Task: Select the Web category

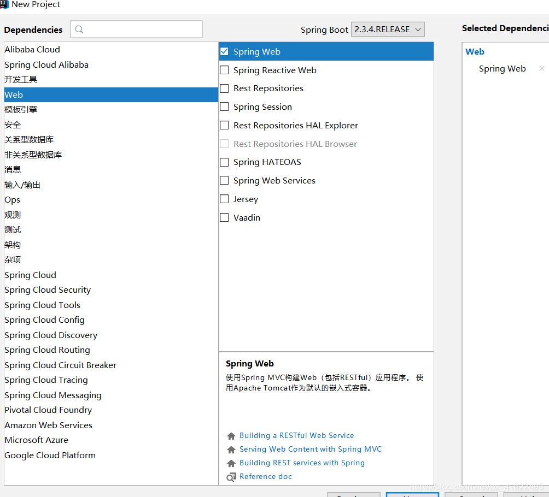Action: point(111,95)
